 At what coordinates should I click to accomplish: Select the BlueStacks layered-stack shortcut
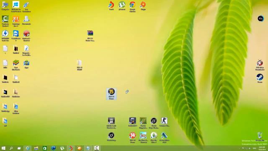16,63
